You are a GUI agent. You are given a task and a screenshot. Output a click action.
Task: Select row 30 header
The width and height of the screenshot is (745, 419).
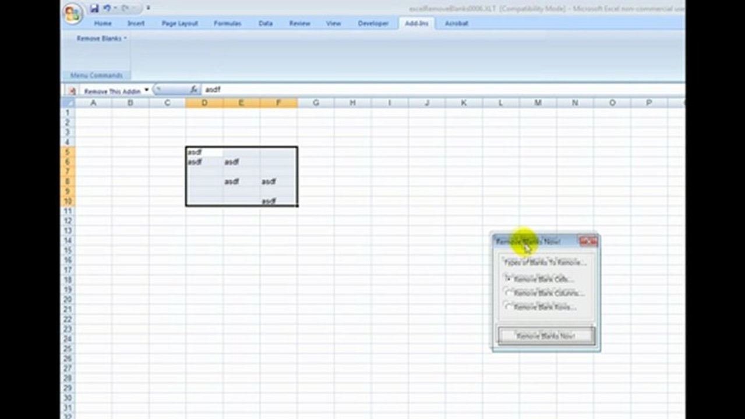pos(68,397)
